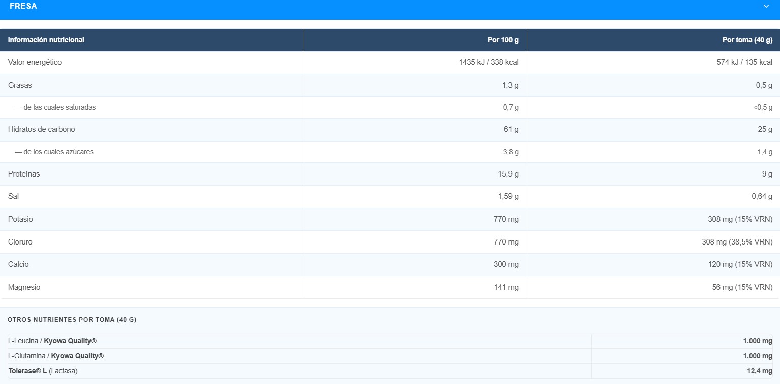Click the Grasas row label
780x384 pixels.
click(x=20, y=85)
